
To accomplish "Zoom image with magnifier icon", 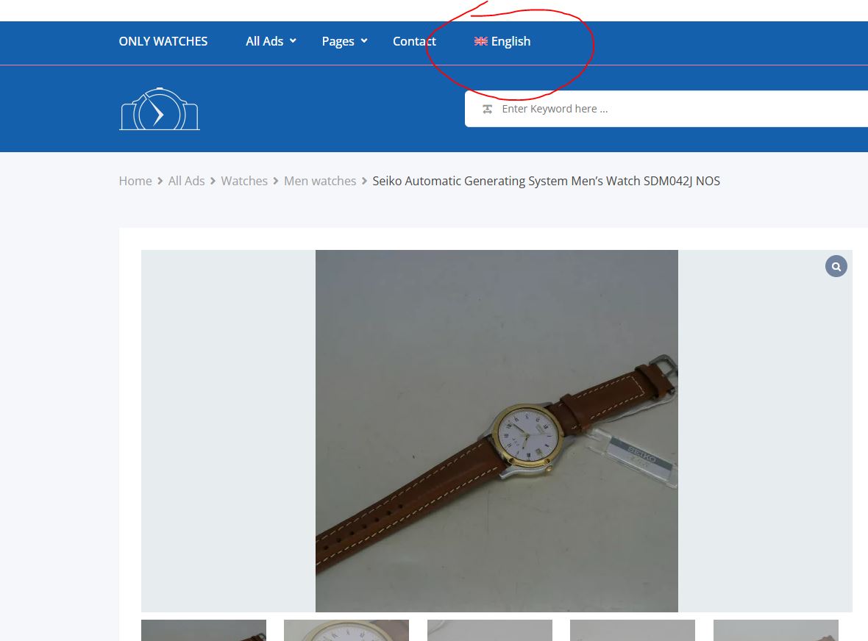I will [x=836, y=267].
